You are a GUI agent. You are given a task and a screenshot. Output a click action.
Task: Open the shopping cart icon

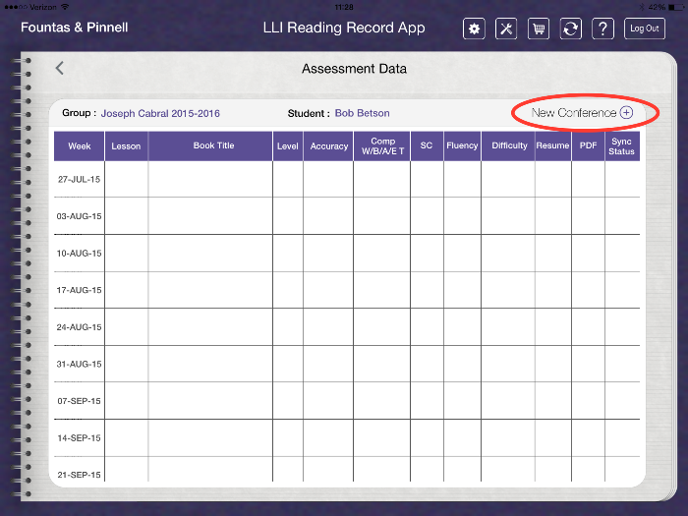(539, 29)
